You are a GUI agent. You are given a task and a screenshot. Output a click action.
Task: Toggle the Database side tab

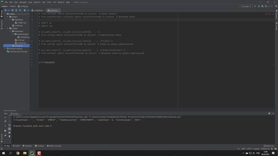[x=276, y=14]
